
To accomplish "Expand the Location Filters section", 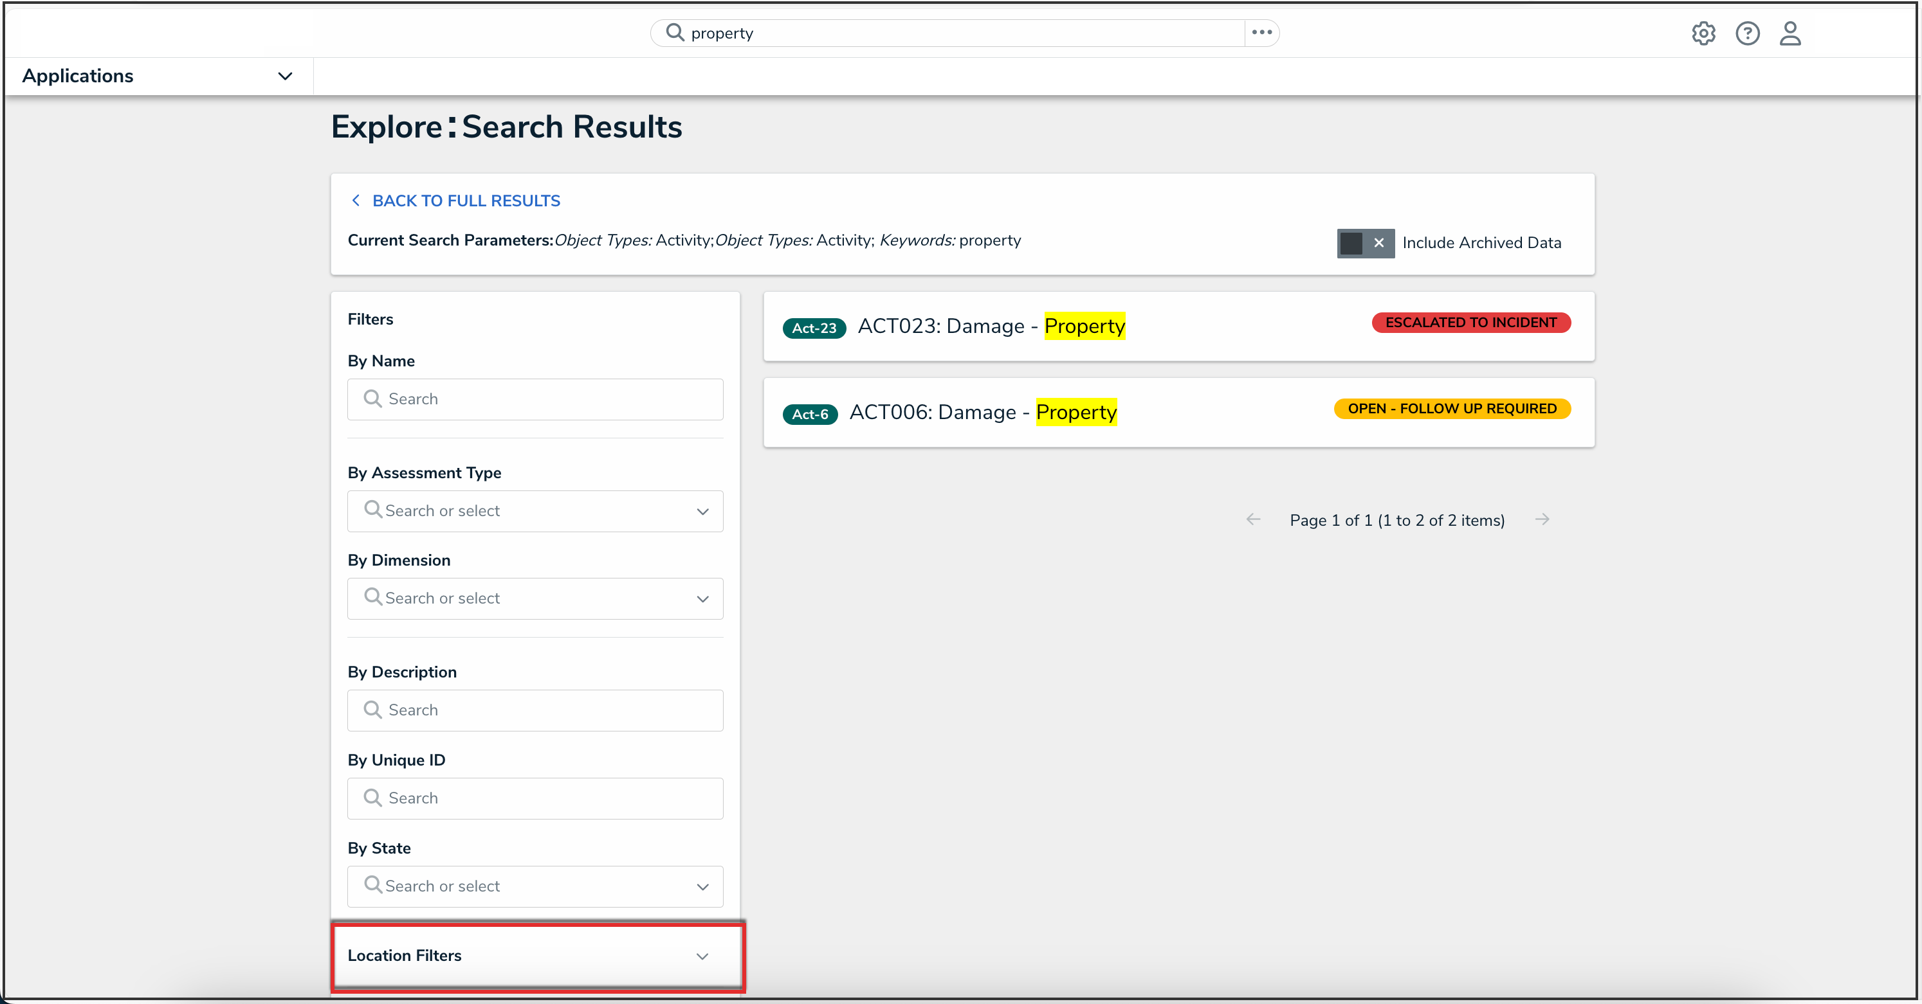I will pyautogui.click(x=537, y=956).
